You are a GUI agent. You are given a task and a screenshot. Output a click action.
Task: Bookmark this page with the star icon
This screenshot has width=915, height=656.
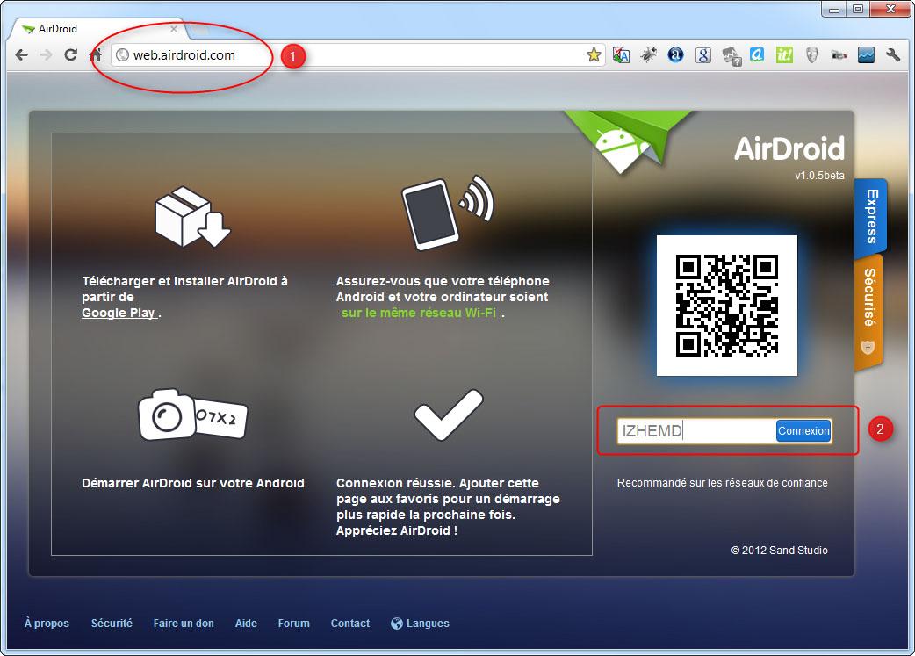(x=594, y=54)
